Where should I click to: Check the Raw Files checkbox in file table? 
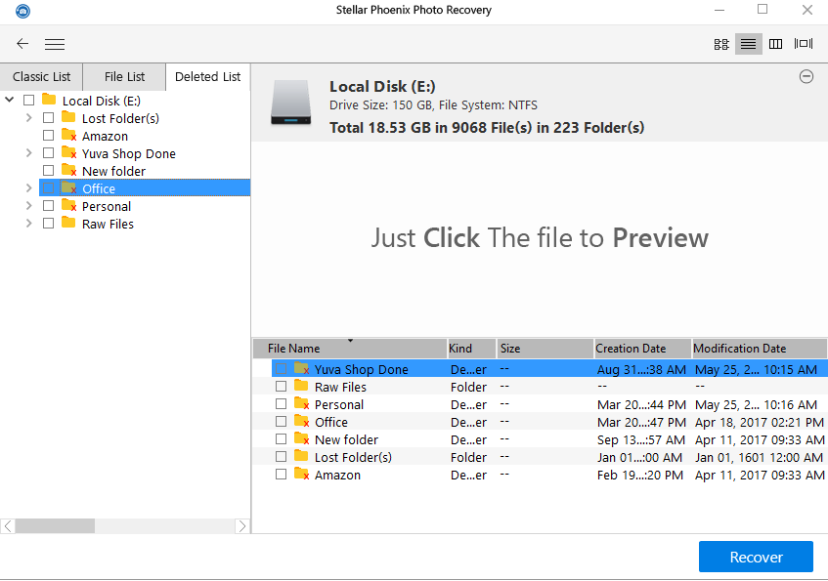pyautogui.click(x=281, y=387)
